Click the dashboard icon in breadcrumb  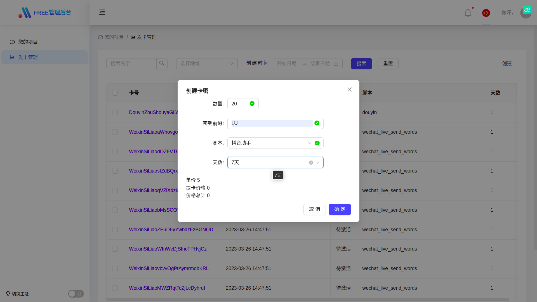pos(100,37)
